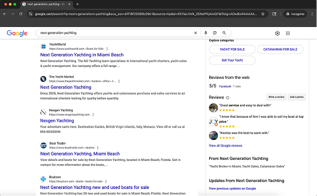The width and height of the screenshot is (317, 196).
Task: Click the boatzon.com breadcrumb URL text
Action: pyautogui.click(x=76, y=181)
